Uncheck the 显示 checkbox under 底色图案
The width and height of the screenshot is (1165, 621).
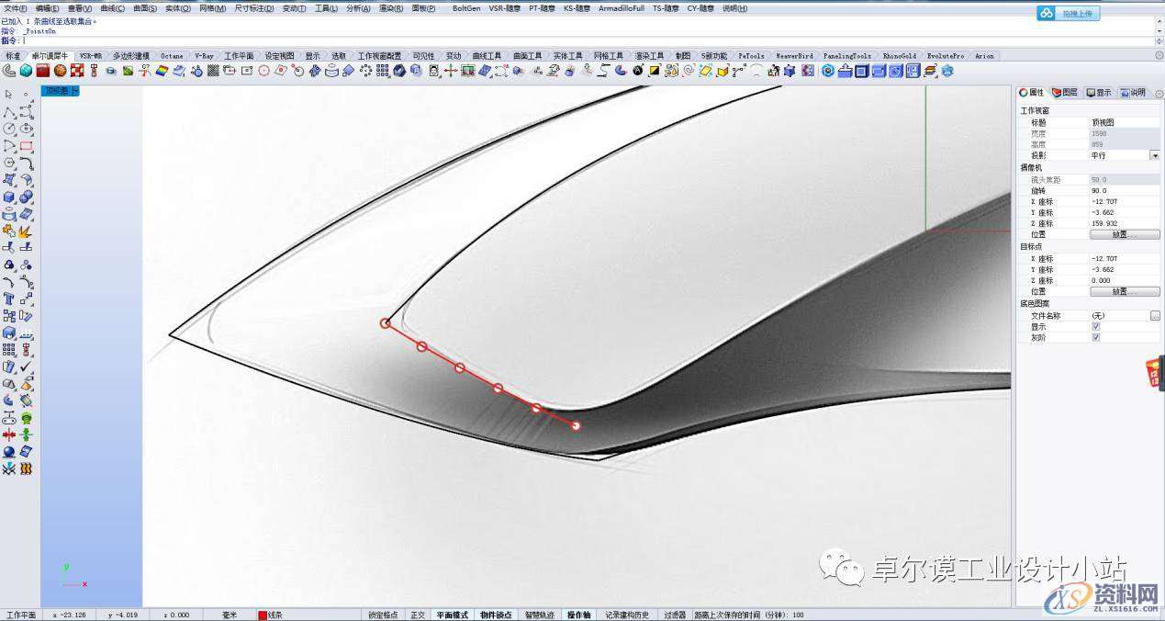pos(1095,326)
